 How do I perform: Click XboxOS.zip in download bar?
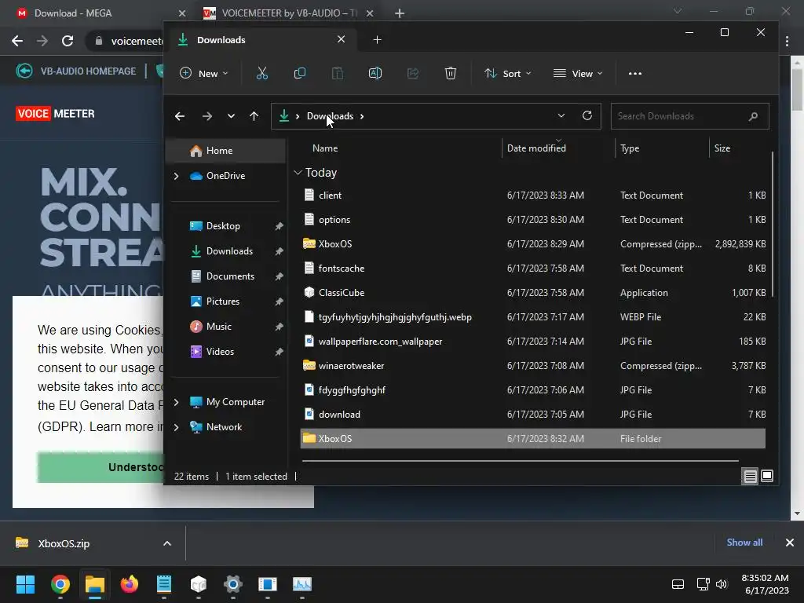64,543
